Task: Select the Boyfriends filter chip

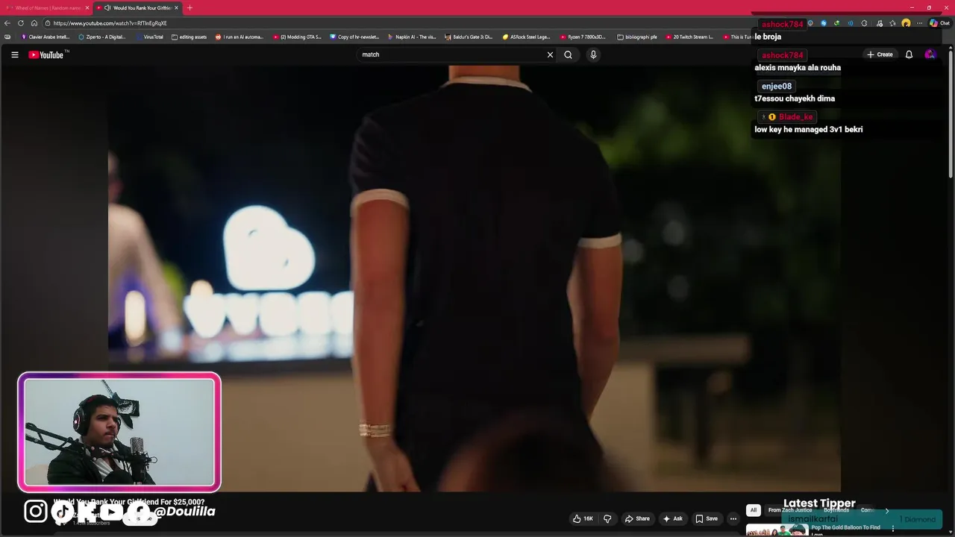Action: coord(836,510)
